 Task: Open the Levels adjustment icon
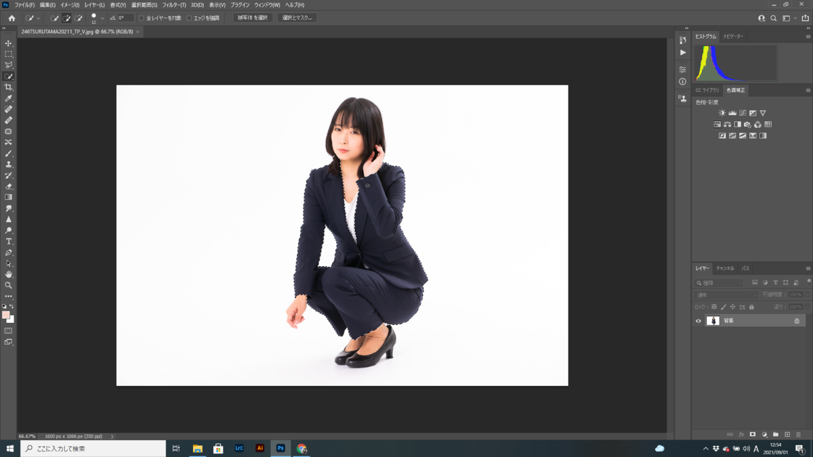coord(732,113)
